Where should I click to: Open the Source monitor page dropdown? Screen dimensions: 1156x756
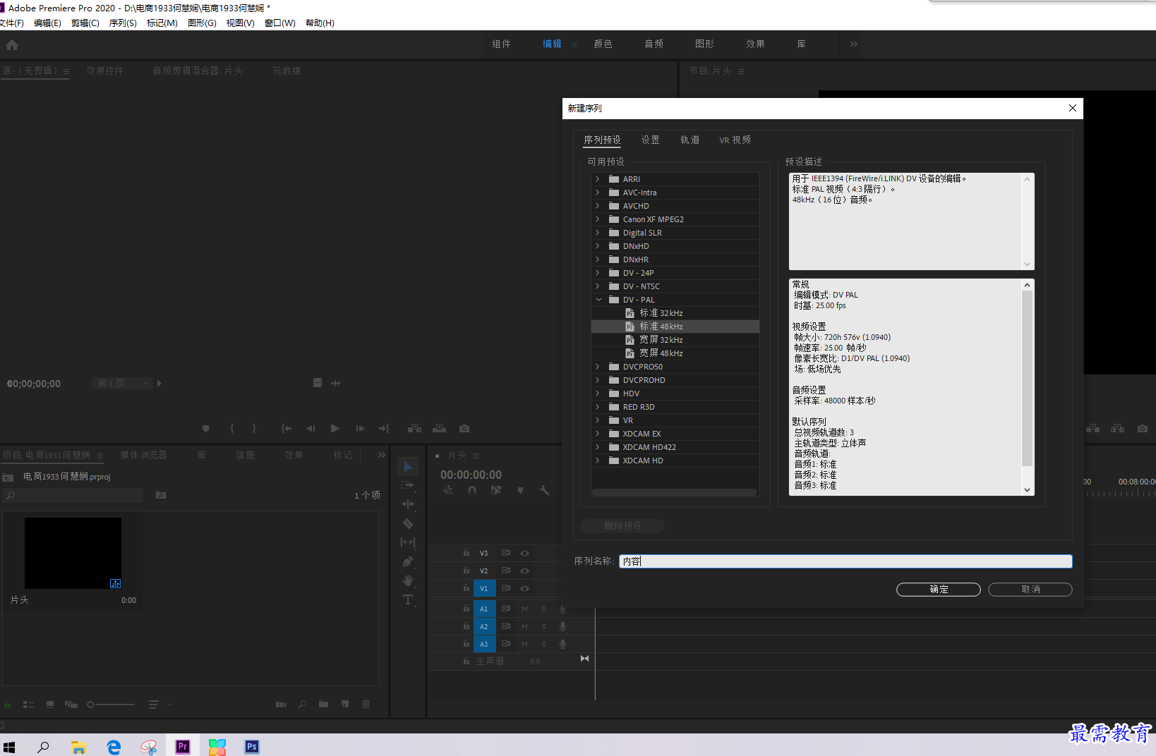pos(121,383)
